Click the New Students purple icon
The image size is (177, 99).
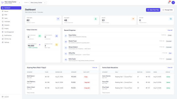[x=56, y=36]
